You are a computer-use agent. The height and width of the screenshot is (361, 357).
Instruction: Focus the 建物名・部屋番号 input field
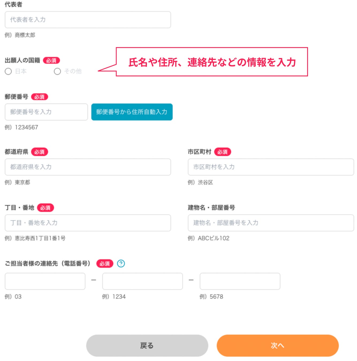coord(271,223)
